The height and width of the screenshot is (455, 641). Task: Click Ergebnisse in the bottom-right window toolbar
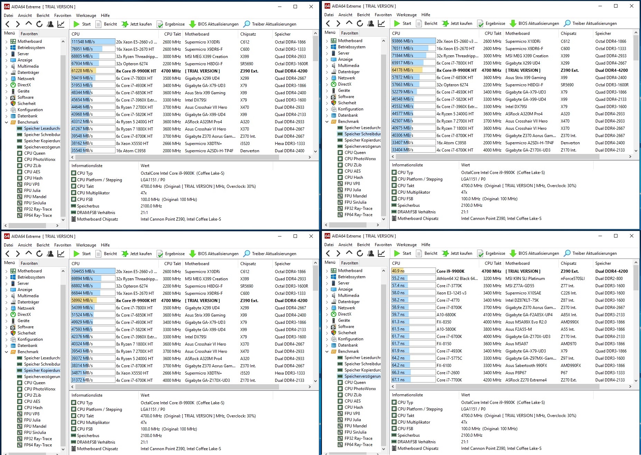(x=491, y=253)
